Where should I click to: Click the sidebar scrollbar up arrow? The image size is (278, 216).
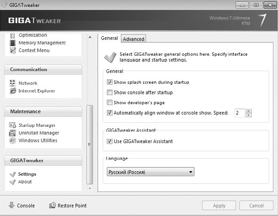coord(90,37)
